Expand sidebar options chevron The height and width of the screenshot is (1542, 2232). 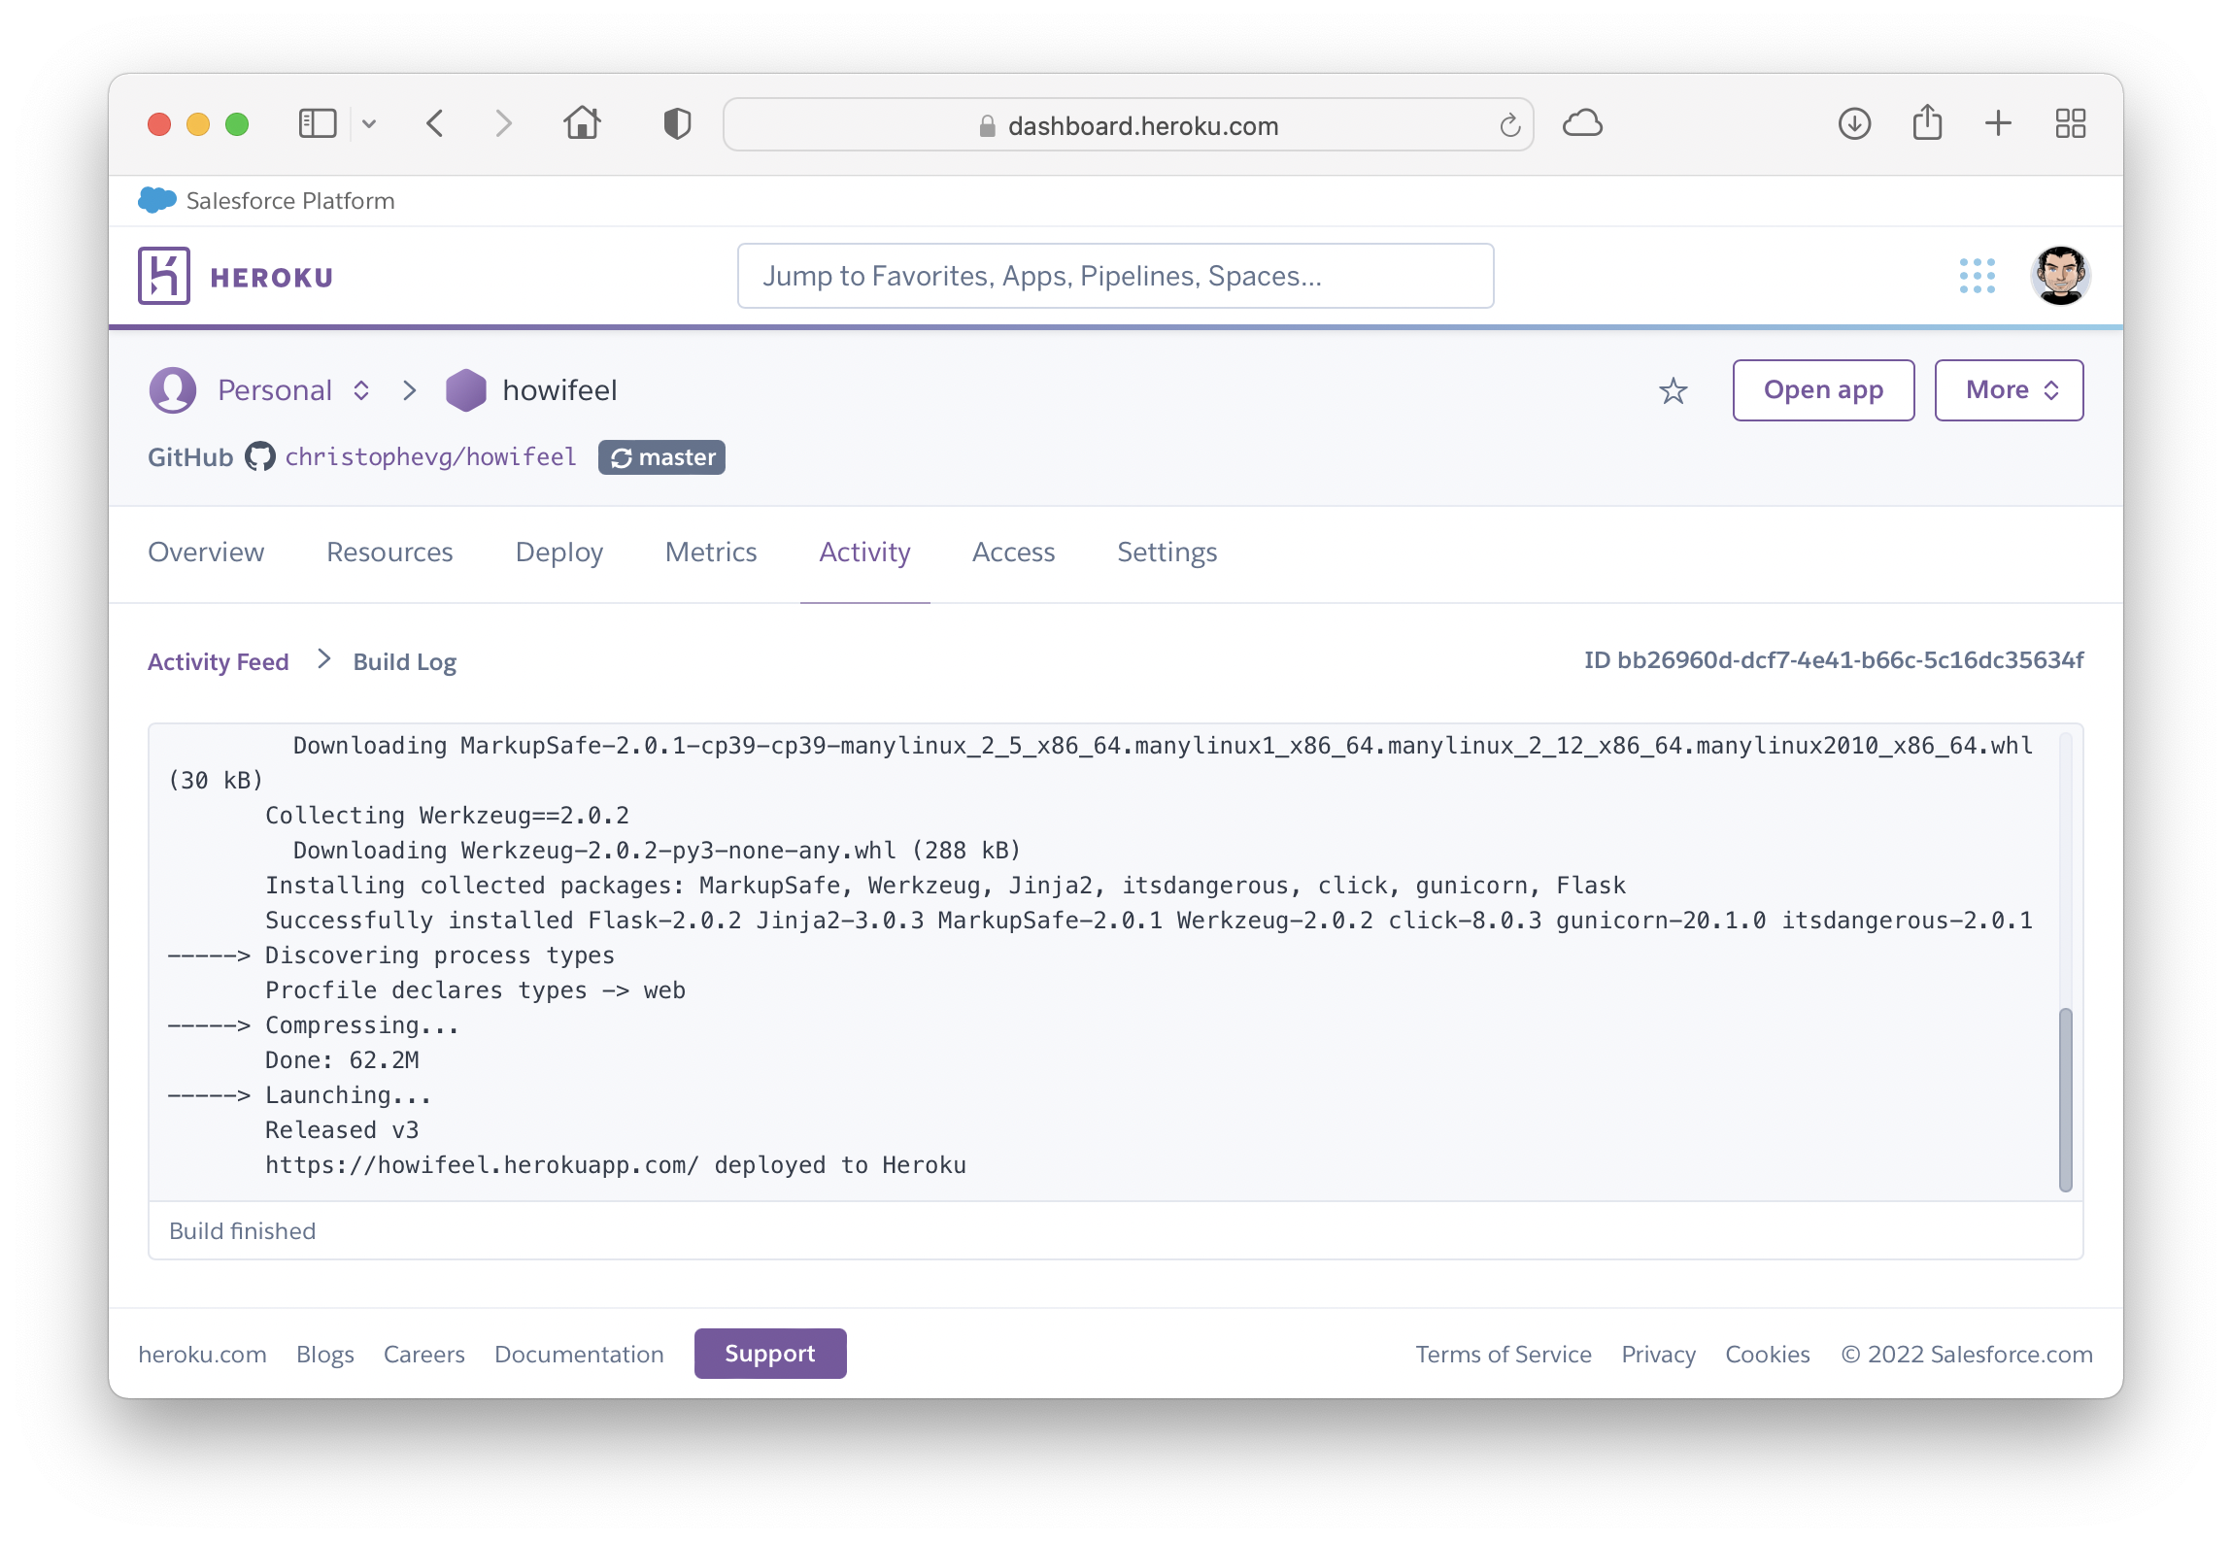[x=369, y=124]
